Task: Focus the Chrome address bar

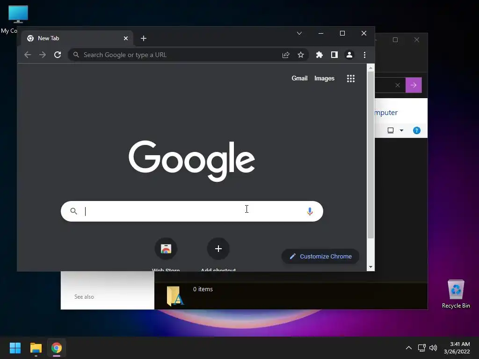Action: (x=188, y=55)
